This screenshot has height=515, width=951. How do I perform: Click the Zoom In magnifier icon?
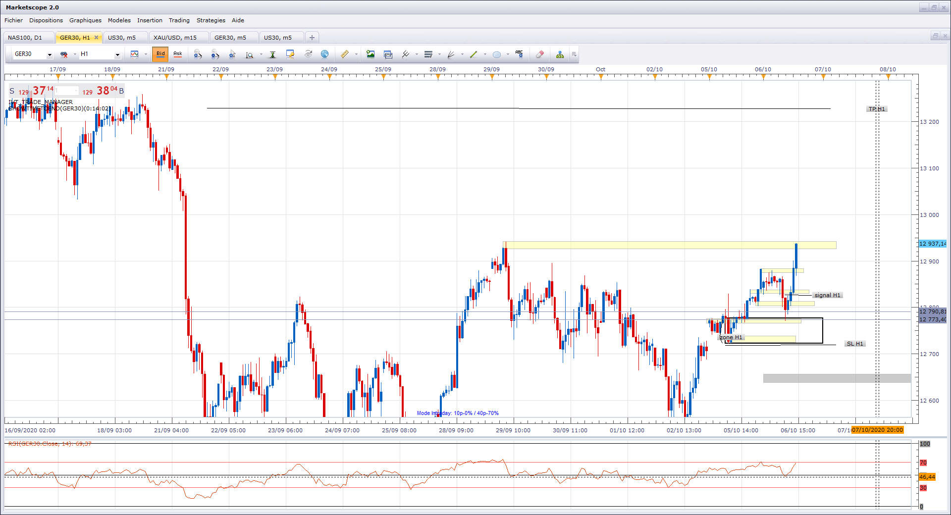[198, 54]
